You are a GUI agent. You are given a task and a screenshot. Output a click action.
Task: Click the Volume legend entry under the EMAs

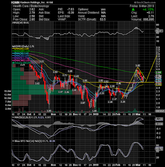coord(21,63)
